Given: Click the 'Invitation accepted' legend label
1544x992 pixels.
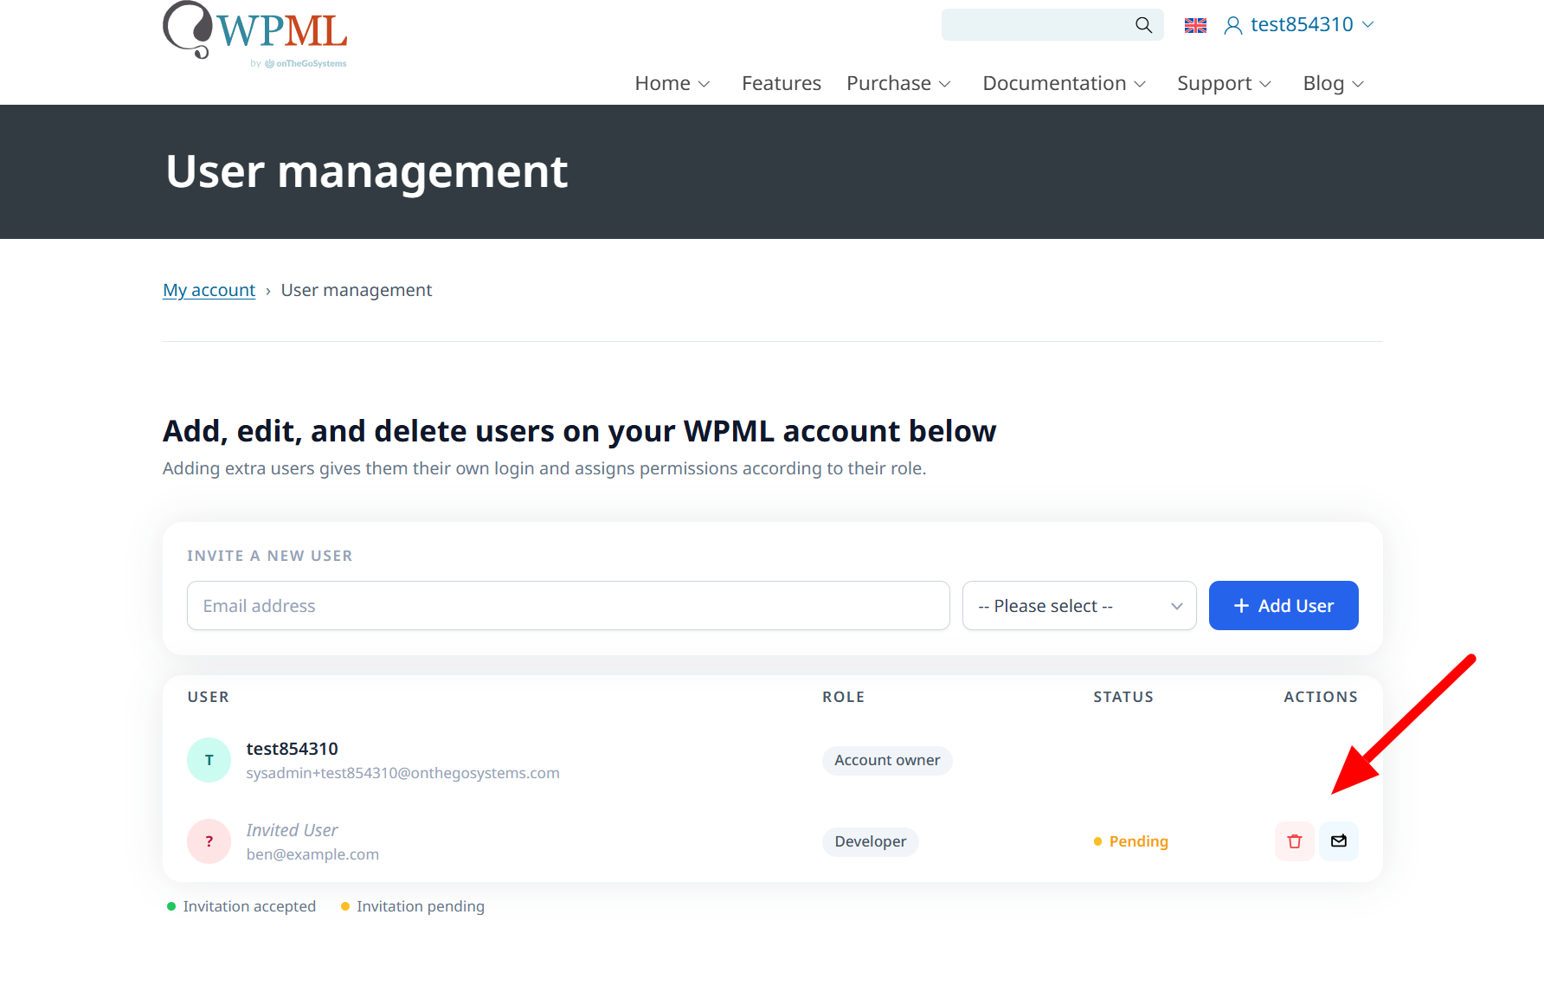Looking at the screenshot, I should click(x=249, y=906).
